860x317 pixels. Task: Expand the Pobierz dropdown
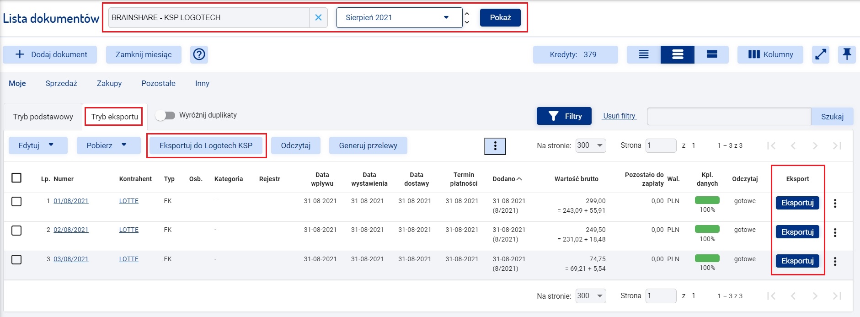pos(109,145)
